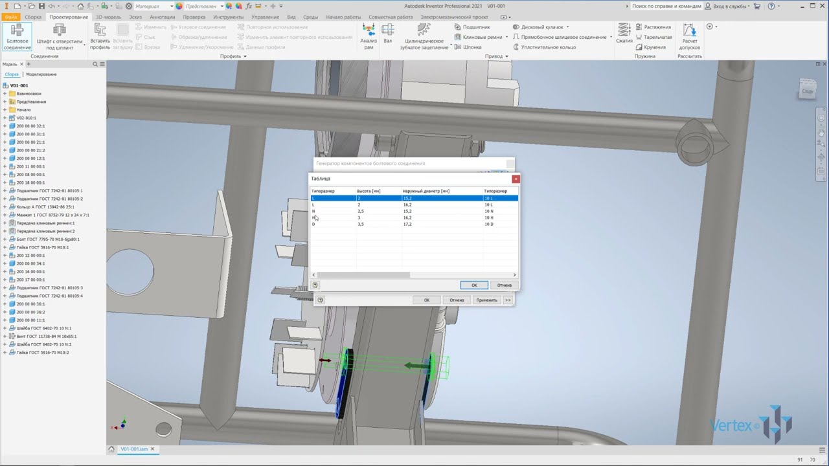Image resolution: width=829 pixels, height=466 pixels.
Task: Open the V01-001.iam document tab
Action: click(134, 449)
